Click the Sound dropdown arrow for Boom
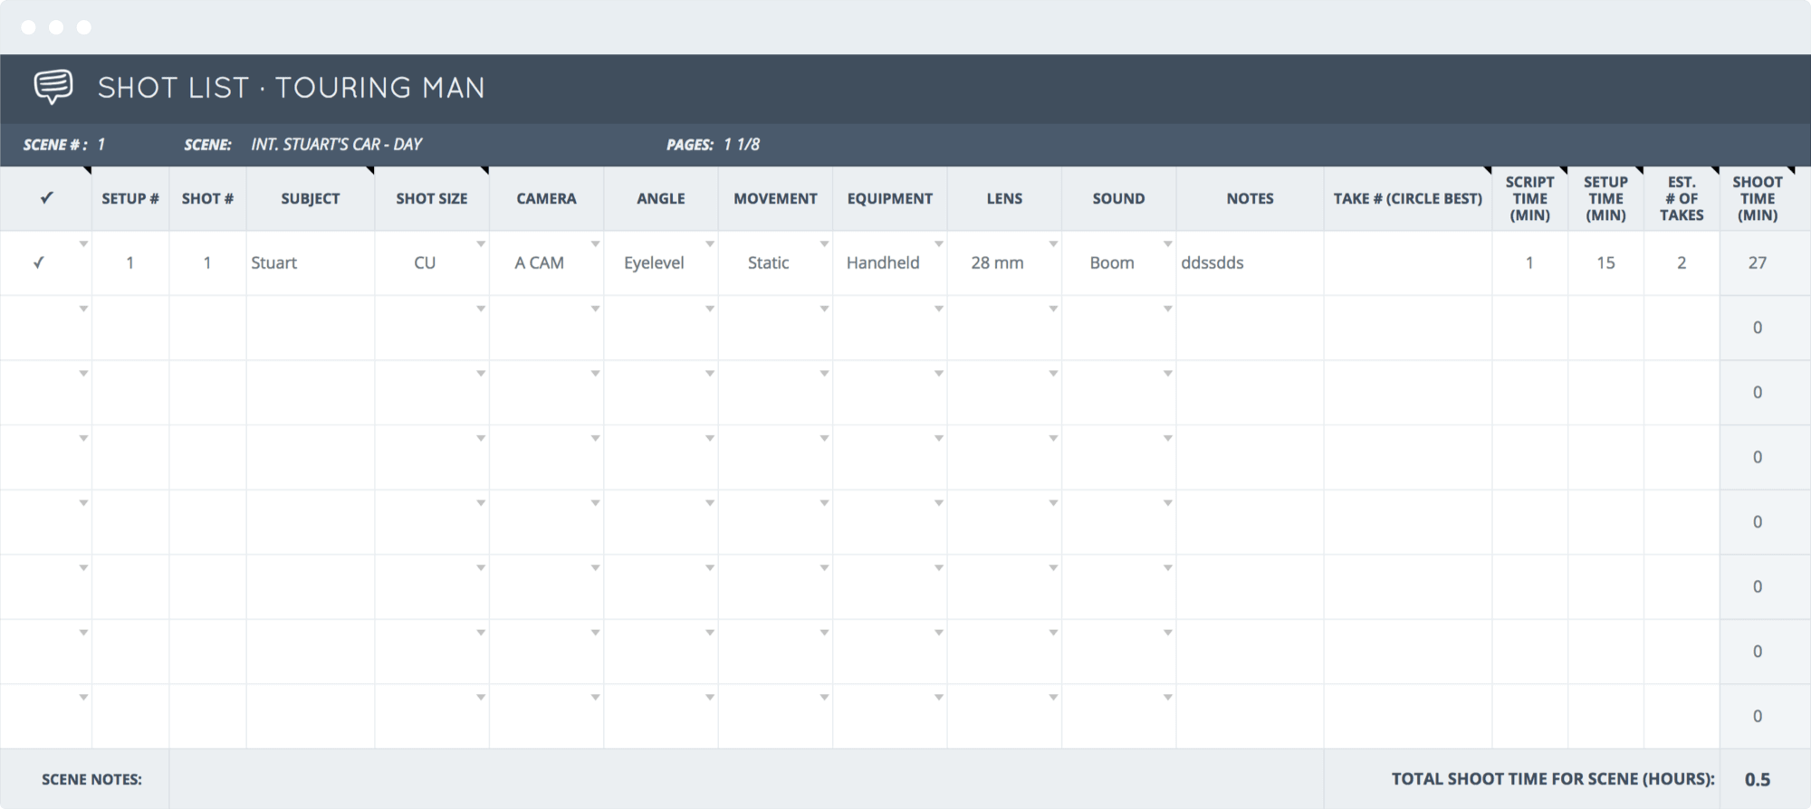This screenshot has width=1811, height=809. (1168, 244)
